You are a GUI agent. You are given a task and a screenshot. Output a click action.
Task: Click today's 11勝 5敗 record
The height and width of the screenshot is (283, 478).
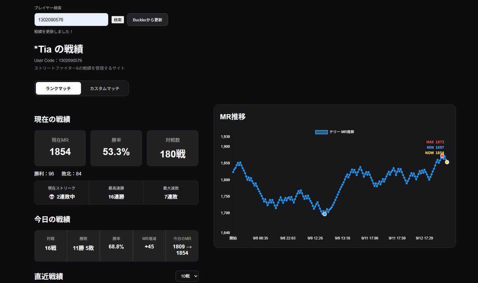pos(83,248)
